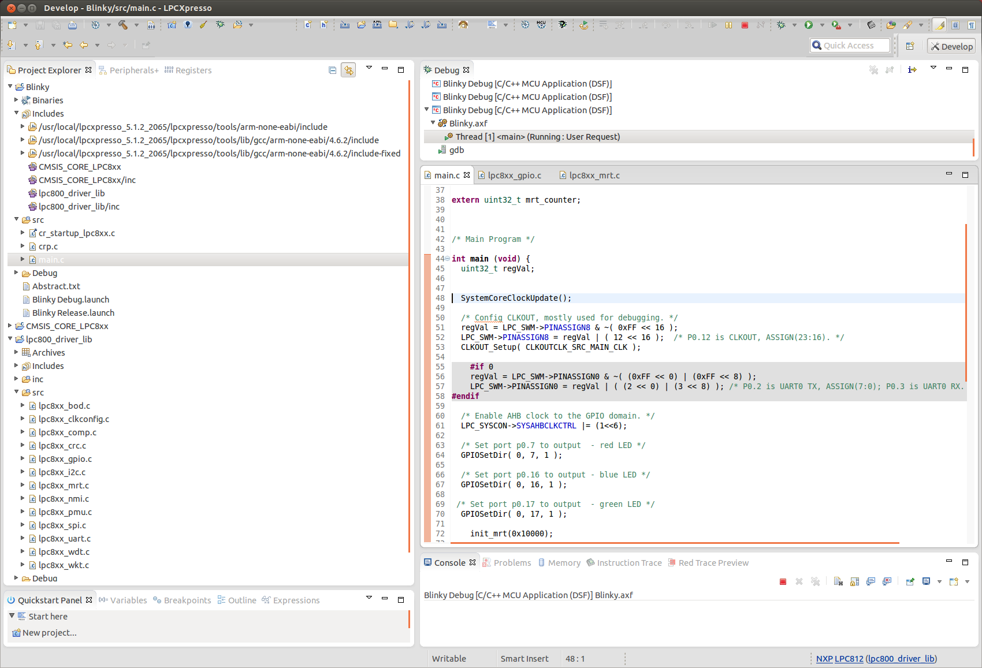
Task: Terminate console process with red square
Action: [x=783, y=581]
